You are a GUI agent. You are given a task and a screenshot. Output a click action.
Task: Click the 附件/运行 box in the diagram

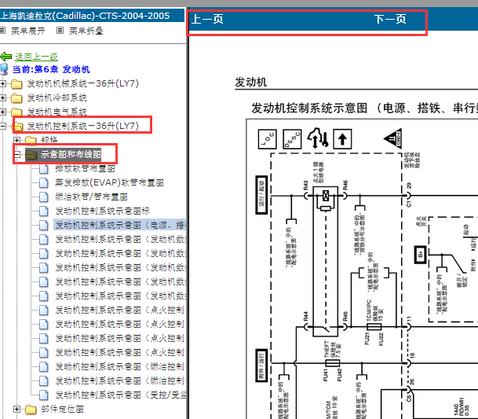point(261,366)
